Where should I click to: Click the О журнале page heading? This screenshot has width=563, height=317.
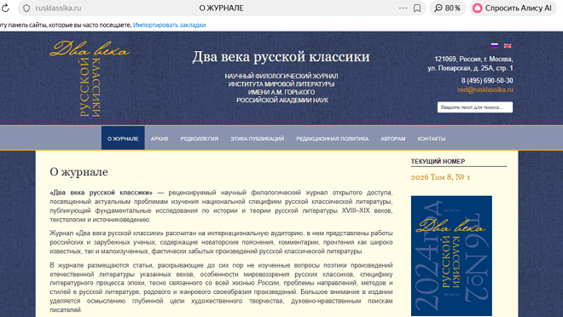(x=78, y=172)
